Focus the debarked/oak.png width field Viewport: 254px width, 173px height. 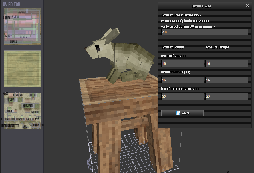tap(183, 80)
